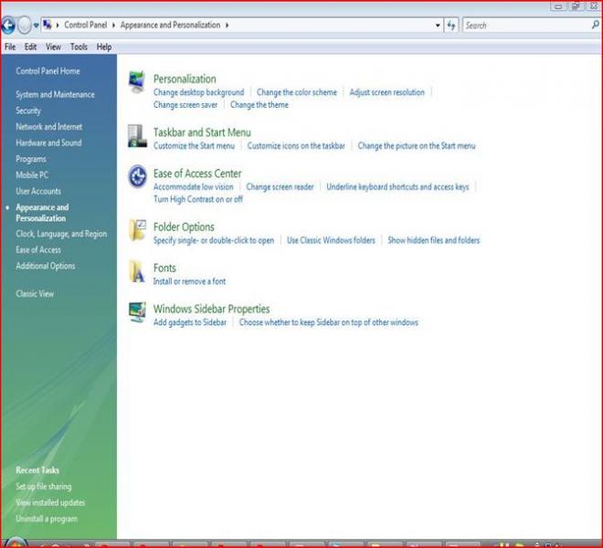Screen dimensions: 603x548
Task: Switch to Classic View
Action: (x=35, y=294)
